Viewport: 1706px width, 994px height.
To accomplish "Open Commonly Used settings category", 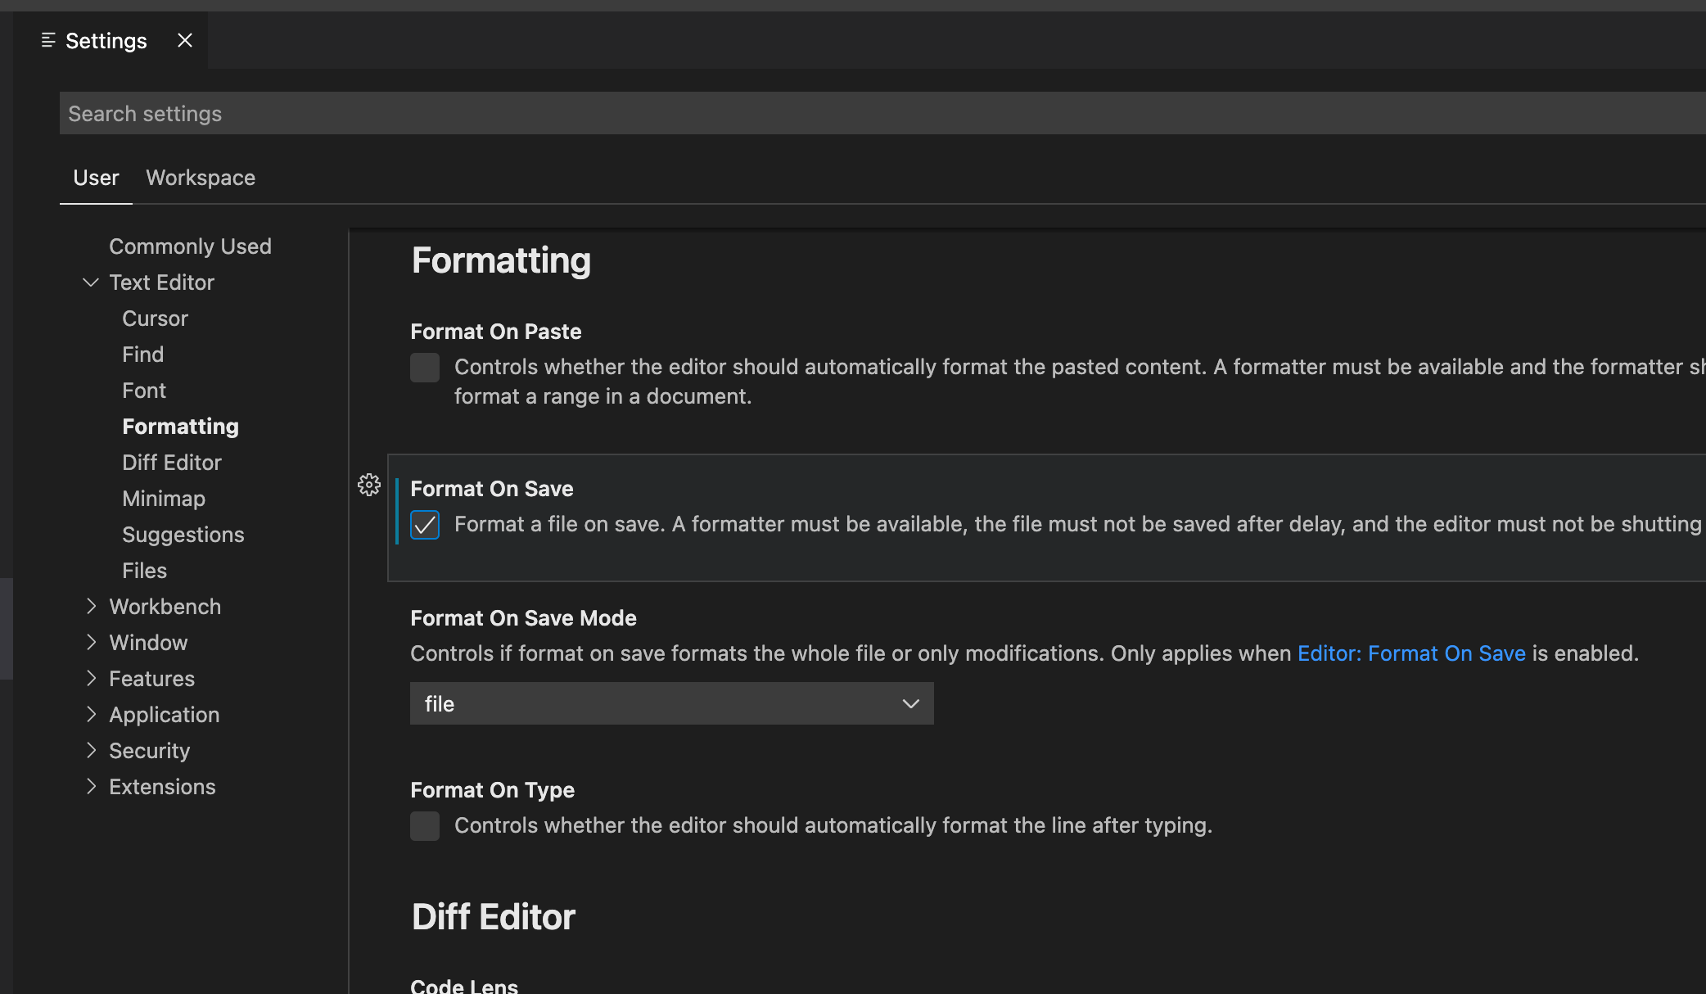I will click(190, 246).
